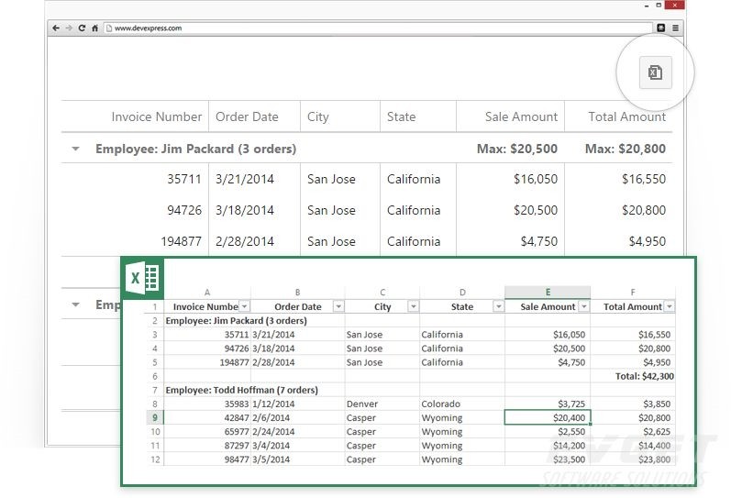Select Excel column D header
Viewport: 731px width, 498px height.
(462, 293)
